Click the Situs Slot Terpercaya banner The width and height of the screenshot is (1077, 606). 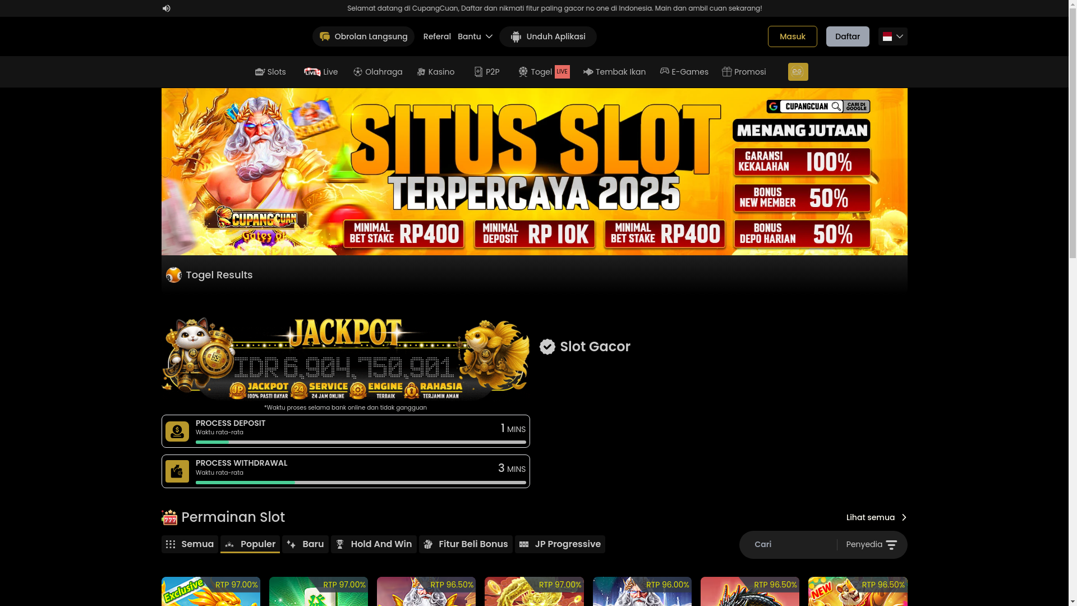click(535, 172)
